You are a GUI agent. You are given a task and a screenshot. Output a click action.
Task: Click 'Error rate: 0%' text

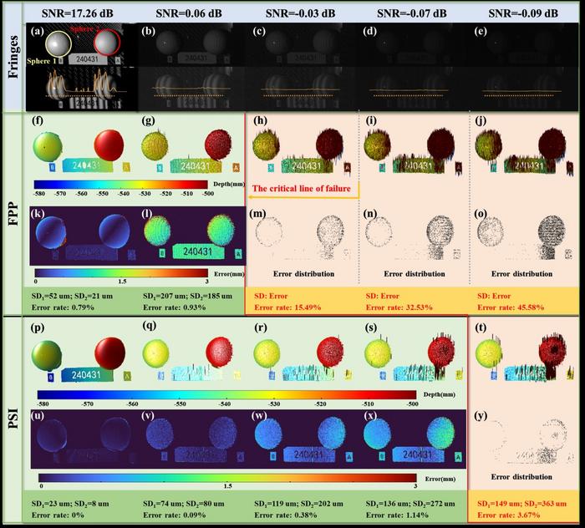pyautogui.click(x=58, y=515)
